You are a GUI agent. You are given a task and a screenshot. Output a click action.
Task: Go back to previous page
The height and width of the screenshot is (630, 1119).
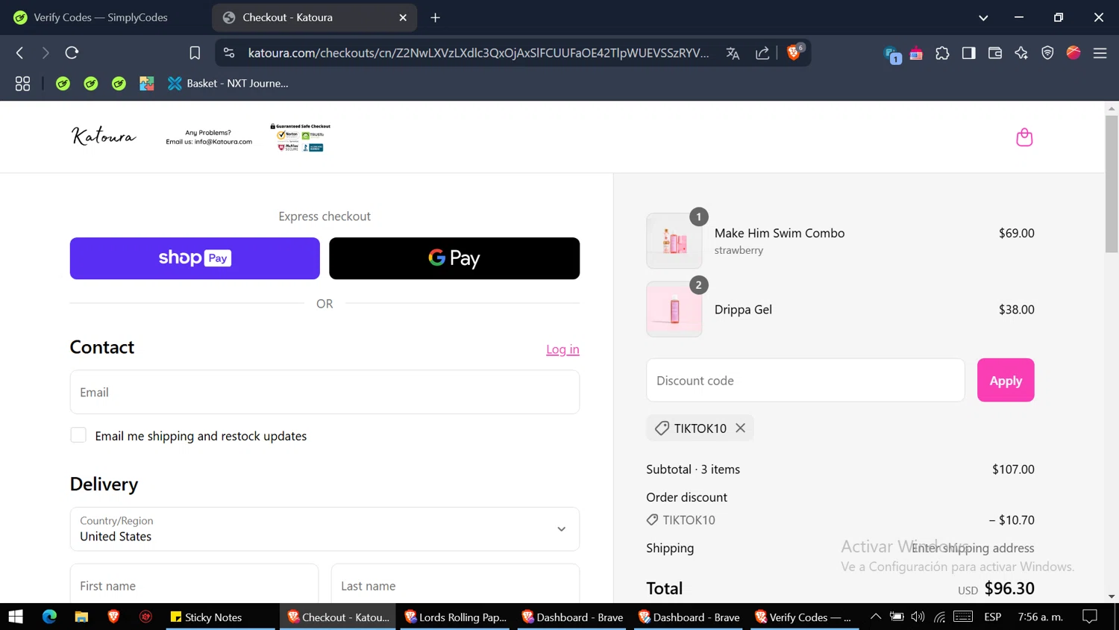[20, 52]
